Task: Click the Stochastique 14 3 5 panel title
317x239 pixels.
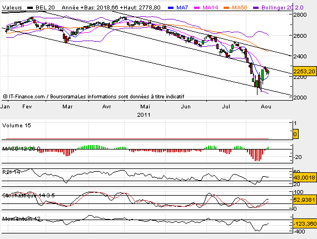Action: point(28,195)
